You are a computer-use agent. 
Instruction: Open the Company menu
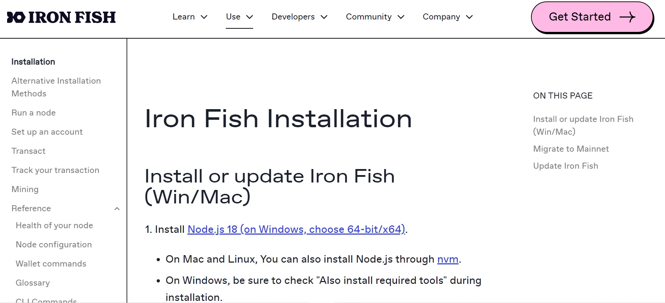[447, 17]
